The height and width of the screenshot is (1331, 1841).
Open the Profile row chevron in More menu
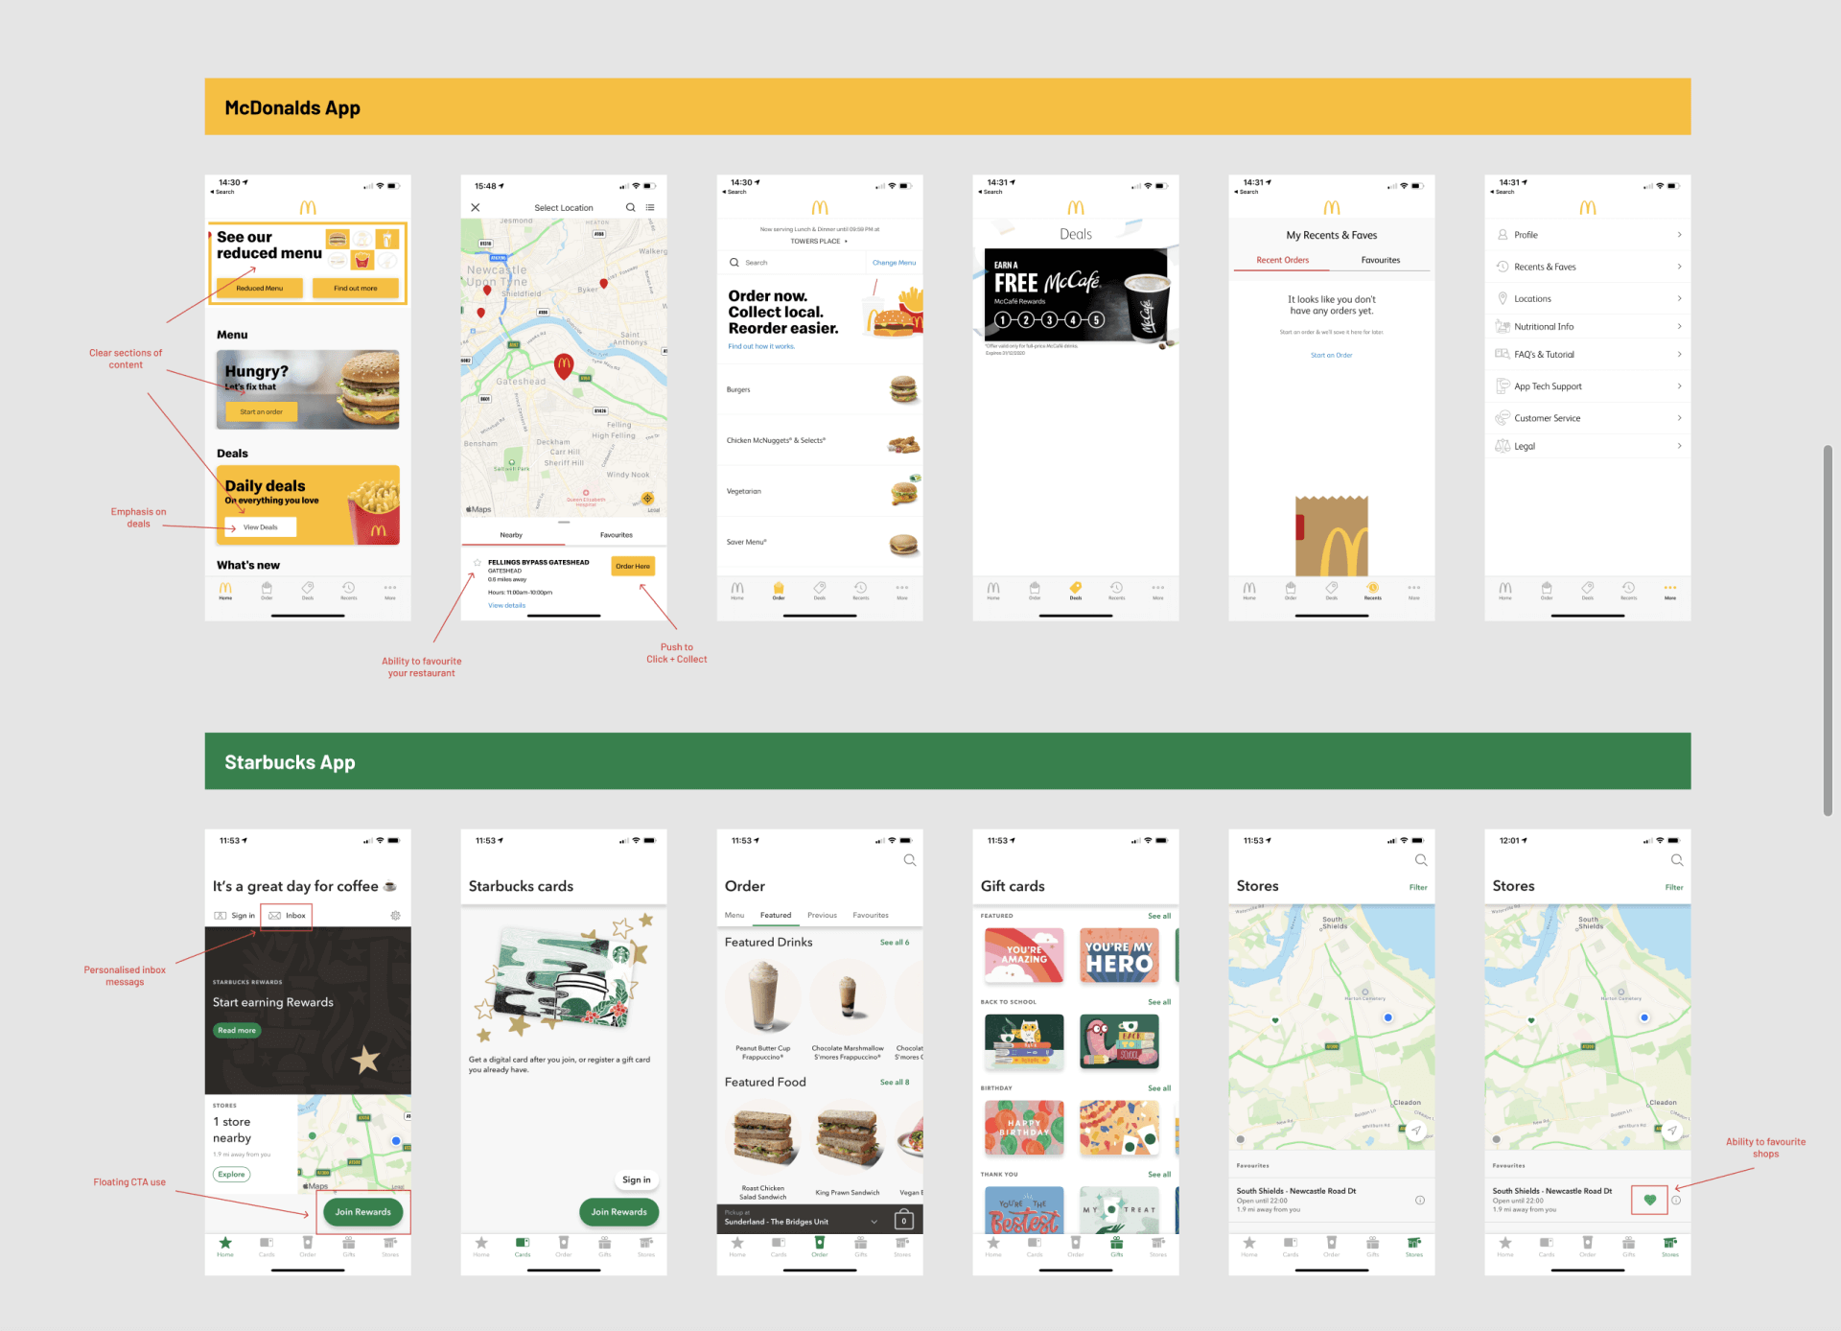pyautogui.click(x=1679, y=235)
